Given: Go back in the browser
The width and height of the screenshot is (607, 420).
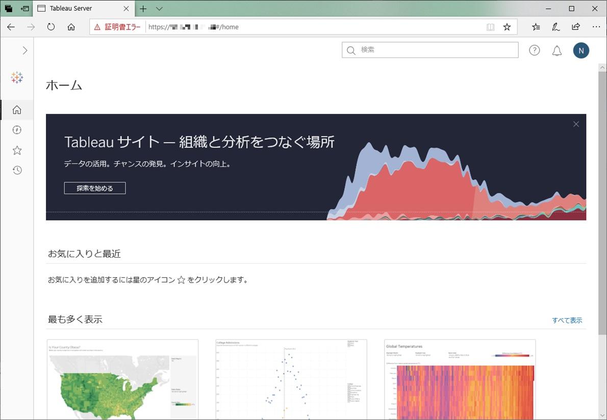Looking at the screenshot, I should pyautogui.click(x=11, y=27).
